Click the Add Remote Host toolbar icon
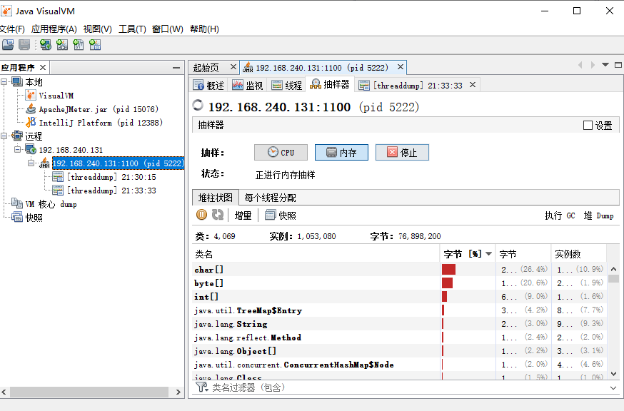 (45, 45)
